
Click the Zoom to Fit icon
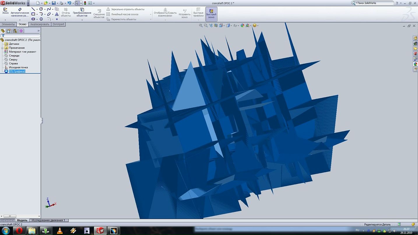[201, 26]
